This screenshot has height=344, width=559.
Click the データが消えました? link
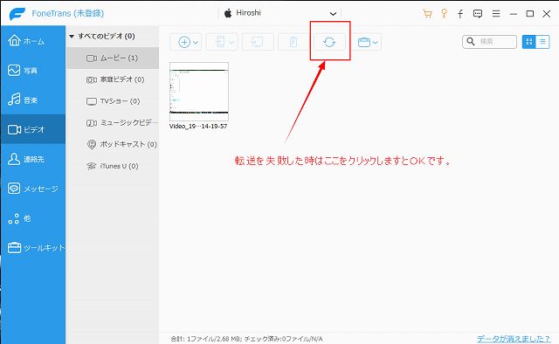pos(514,338)
